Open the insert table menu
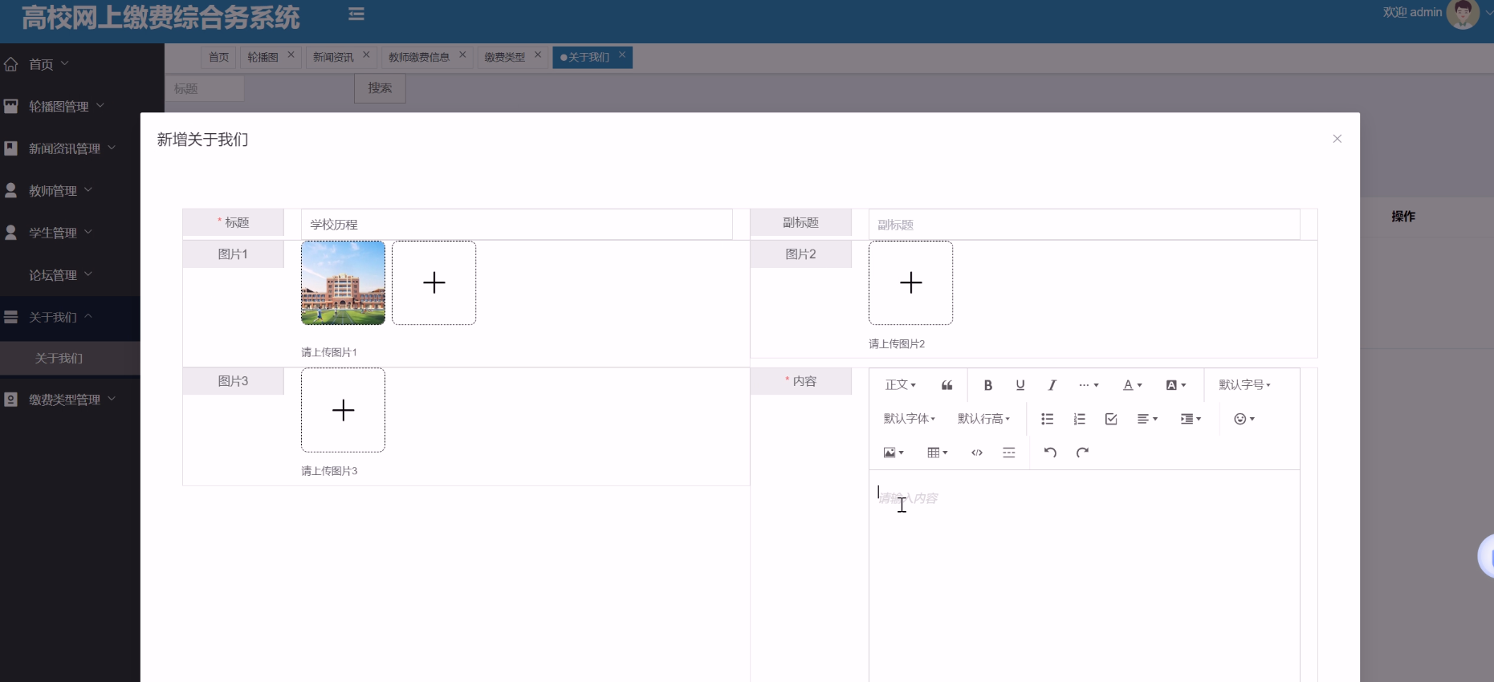1494x682 pixels. 937,453
